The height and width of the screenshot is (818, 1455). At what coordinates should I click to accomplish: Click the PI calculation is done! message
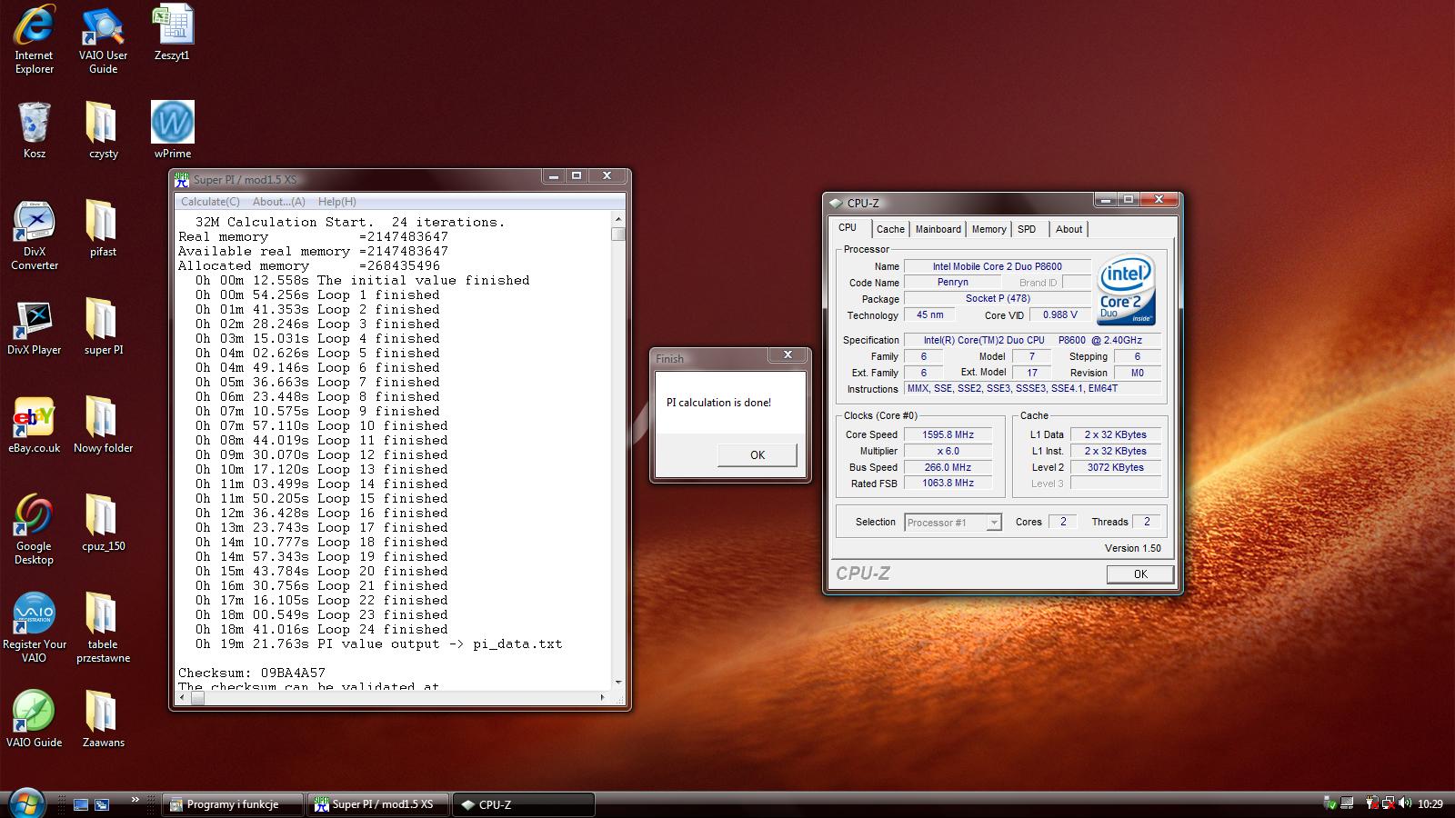click(718, 403)
